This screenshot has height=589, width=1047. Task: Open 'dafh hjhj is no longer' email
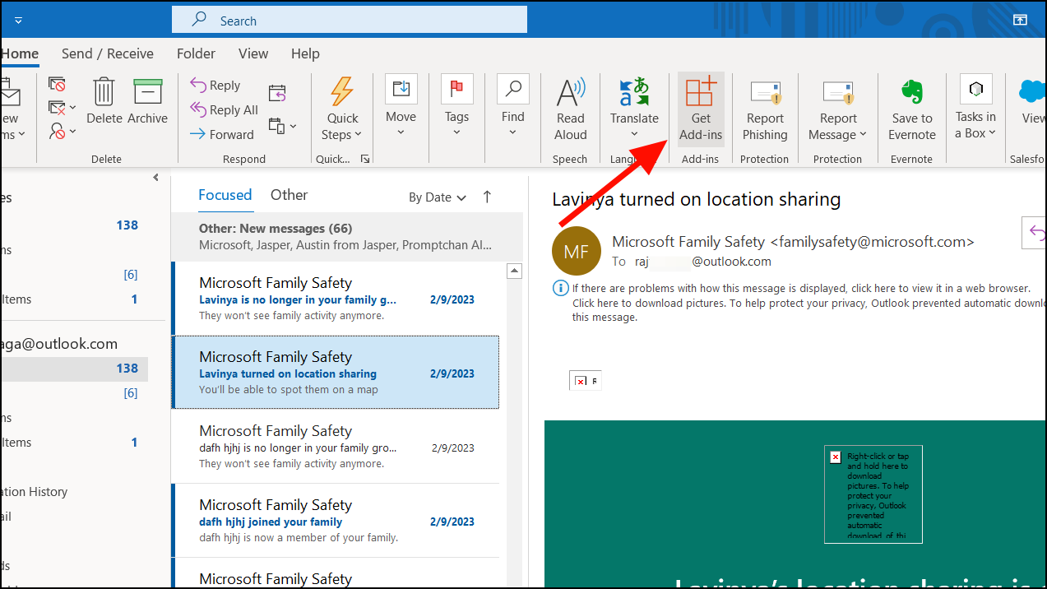click(x=337, y=447)
